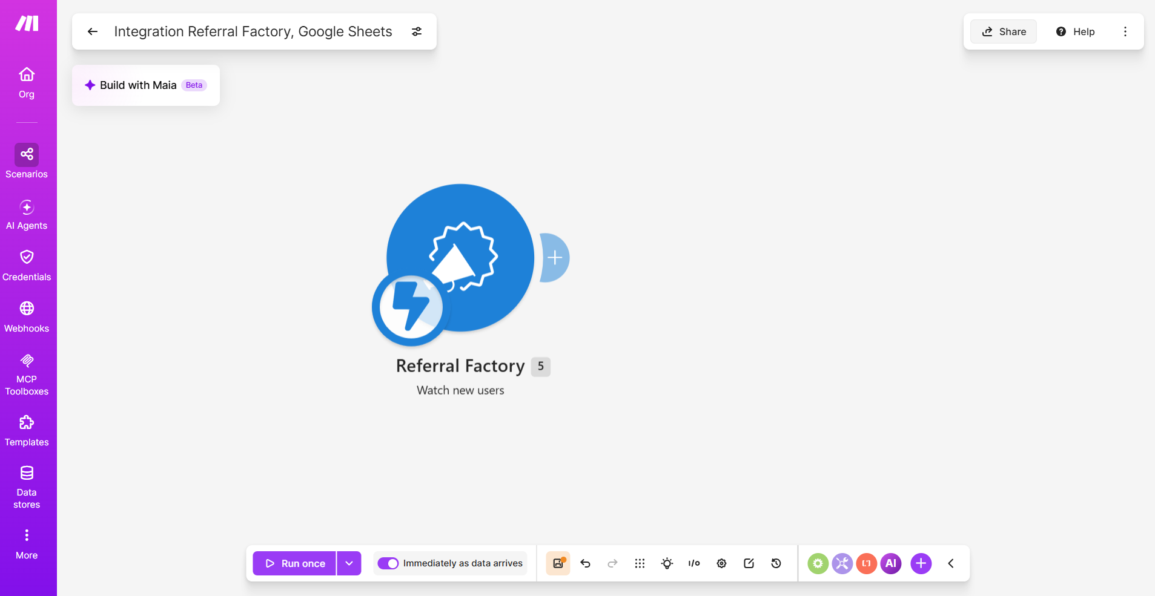
Task: Add a note to the scenario
Action: [749, 563]
